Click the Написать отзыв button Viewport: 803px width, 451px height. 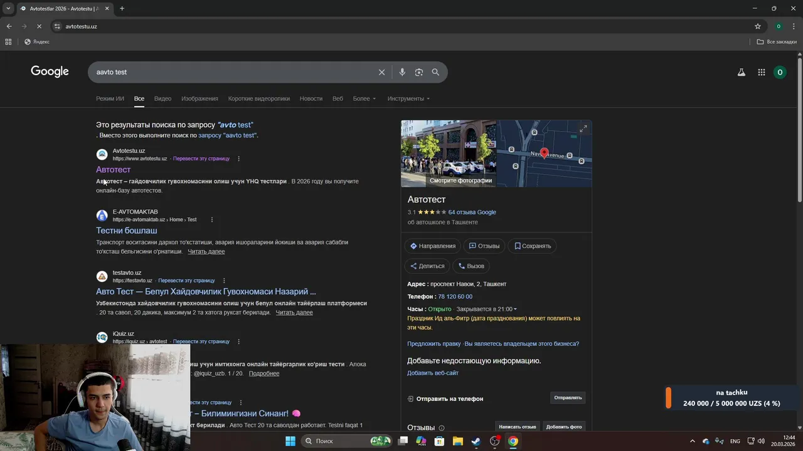(518, 427)
